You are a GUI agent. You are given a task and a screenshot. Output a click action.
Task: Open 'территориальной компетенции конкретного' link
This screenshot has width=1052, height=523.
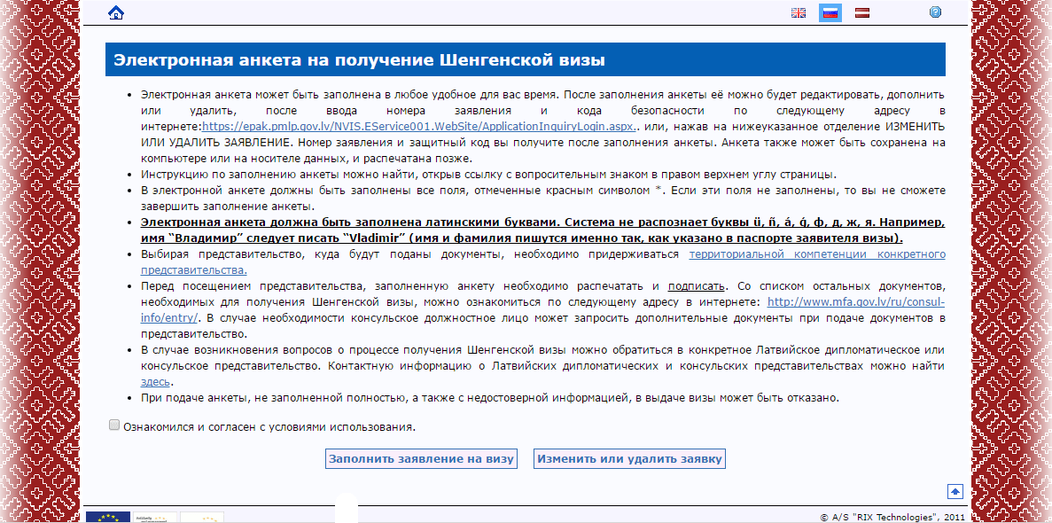[817, 254]
